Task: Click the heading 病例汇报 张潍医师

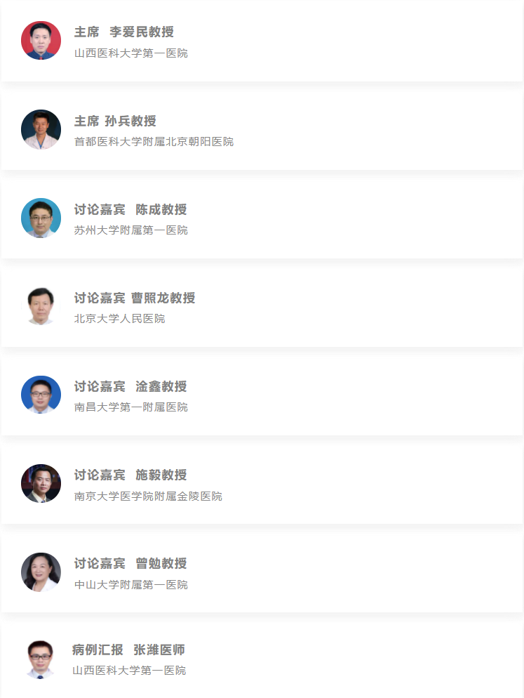Action: click(128, 650)
